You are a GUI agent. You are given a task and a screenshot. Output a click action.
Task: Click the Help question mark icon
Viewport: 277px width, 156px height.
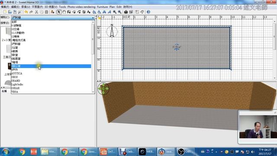click(148, 12)
